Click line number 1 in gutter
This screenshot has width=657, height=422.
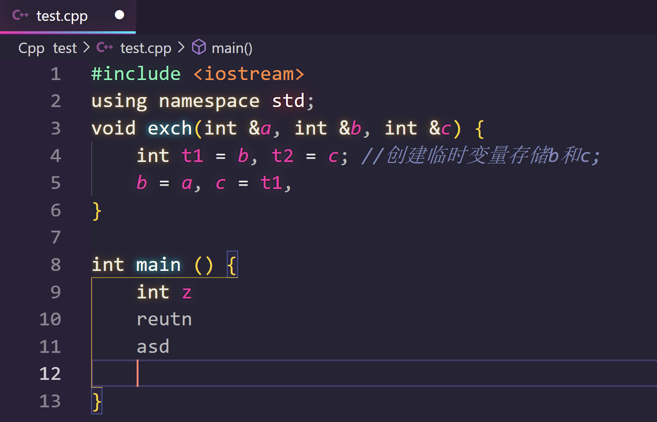pyautogui.click(x=56, y=74)
